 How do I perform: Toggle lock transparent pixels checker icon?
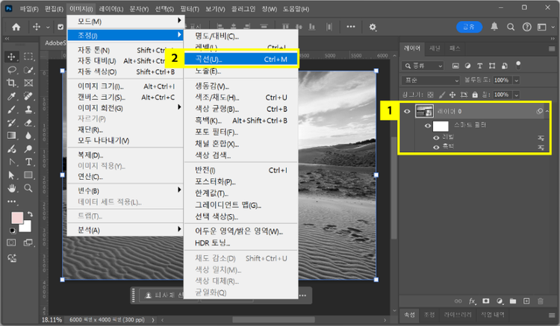pyautogui.click(x=430, y=95)
